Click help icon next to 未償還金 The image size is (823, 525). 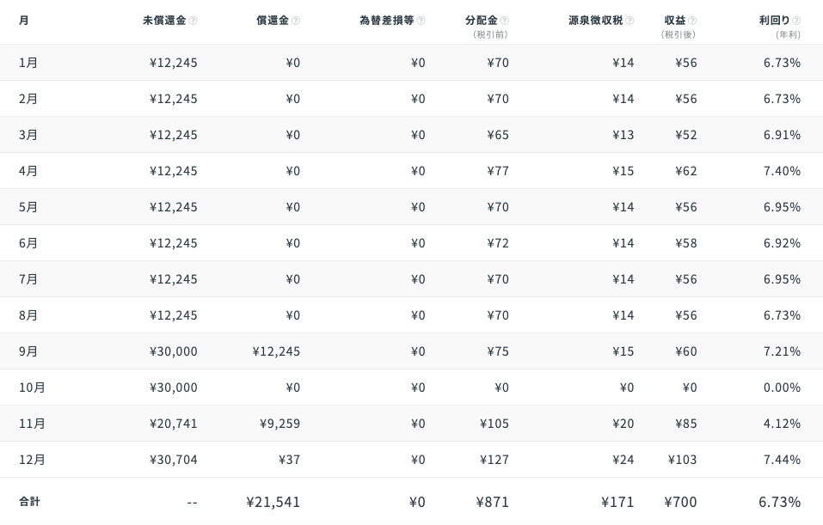(x=193, y=21)
